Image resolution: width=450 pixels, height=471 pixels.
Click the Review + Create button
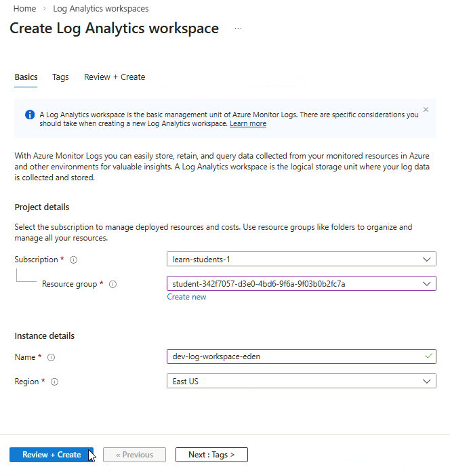point(52,455)
